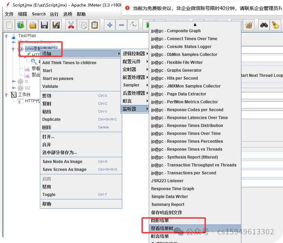Click the Test Plan flask icon

pos(14,36)
